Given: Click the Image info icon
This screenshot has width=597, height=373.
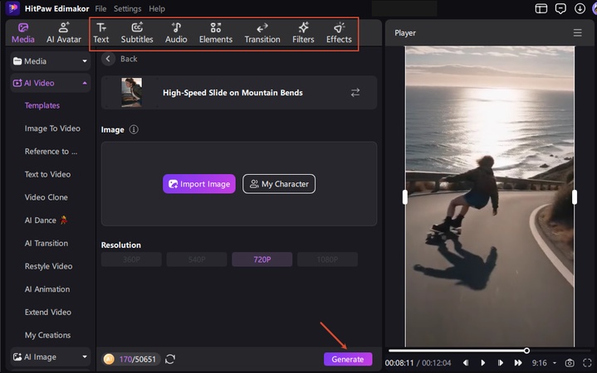Looking at the screenshot, I should pyautogui.click(x=134, y=129).
